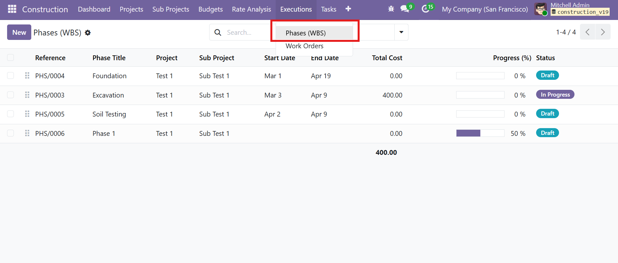Go to previous page chevron

[588, 32]
